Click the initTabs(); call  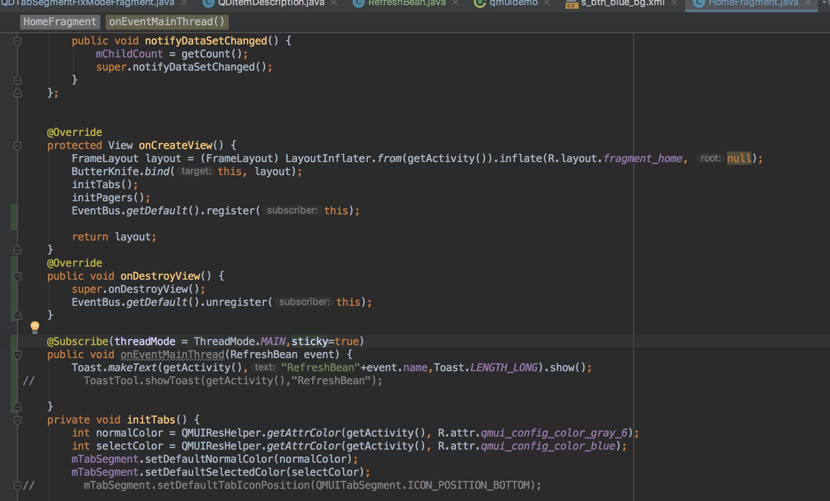coord(105,185)
